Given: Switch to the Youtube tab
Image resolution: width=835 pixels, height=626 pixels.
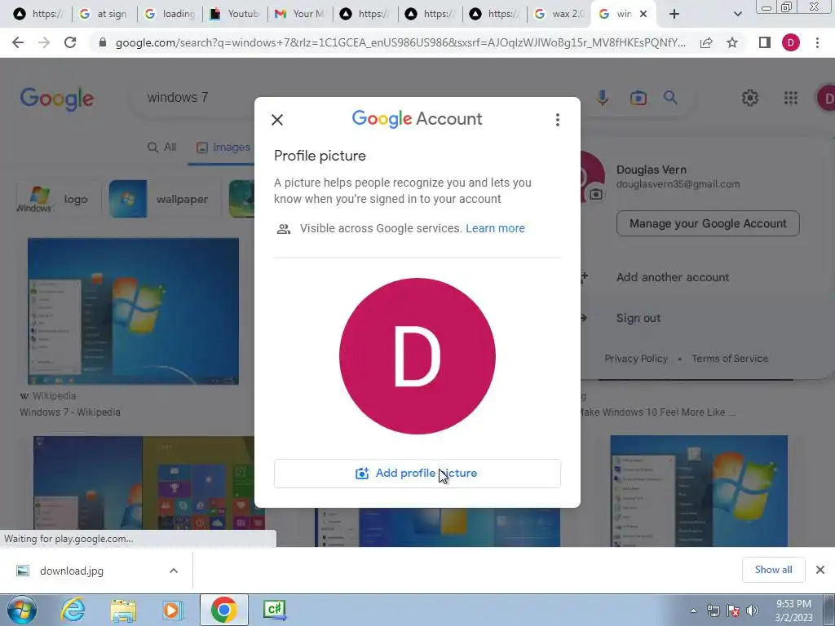Looking at the screenshot, I should pyautogui.click(x=236, y=14).
